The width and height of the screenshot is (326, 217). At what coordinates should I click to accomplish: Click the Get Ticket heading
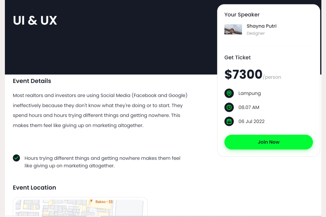tap(237, 58)
